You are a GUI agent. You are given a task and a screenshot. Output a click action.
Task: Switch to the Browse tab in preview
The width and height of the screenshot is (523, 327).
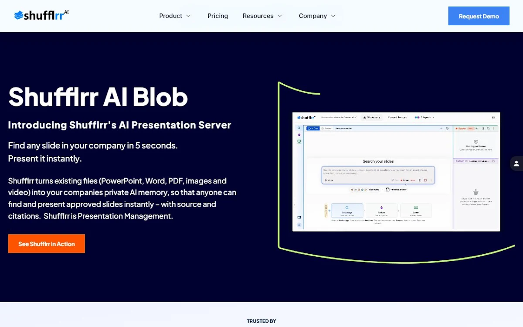tap(327, 129)
